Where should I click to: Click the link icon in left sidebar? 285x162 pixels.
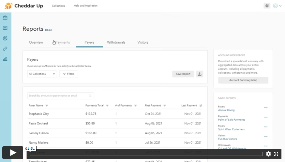[x=5, y=49]
